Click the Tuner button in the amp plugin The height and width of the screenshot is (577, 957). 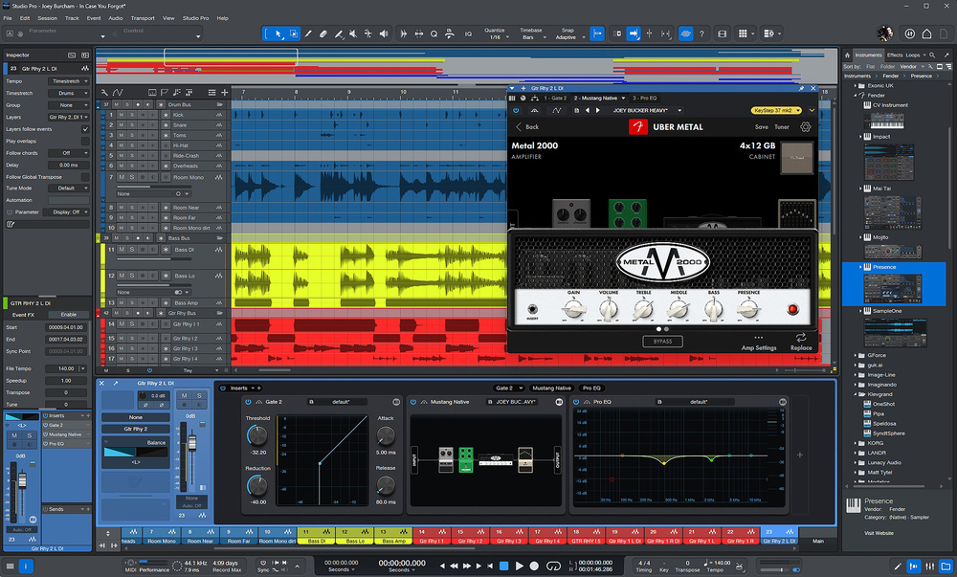(x=782, y=126)
